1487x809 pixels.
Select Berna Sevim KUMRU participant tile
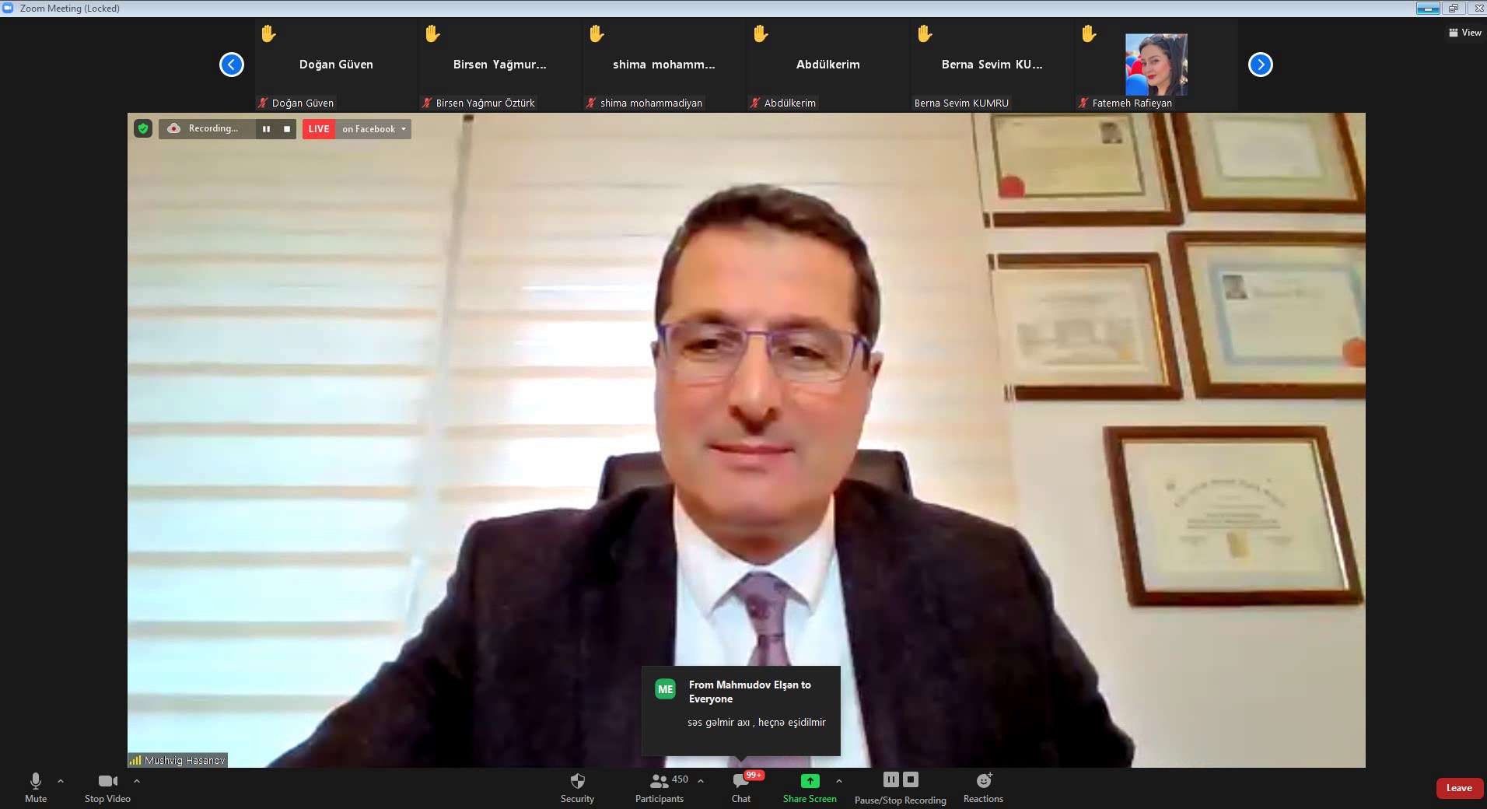coord(992,65)
